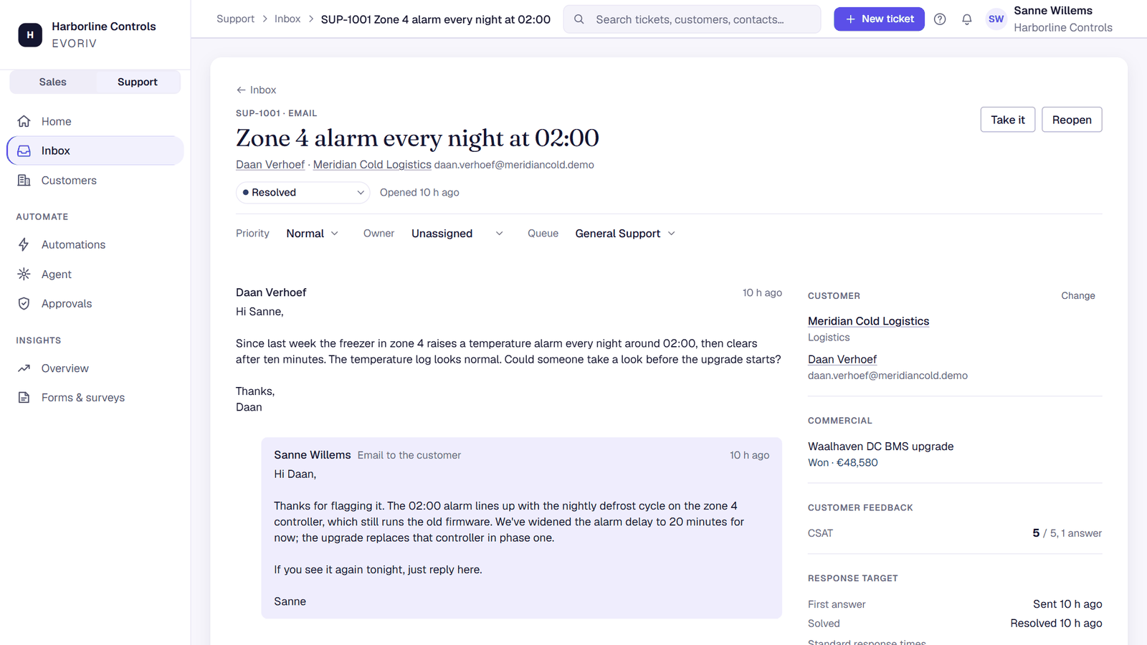Click the SW user avatar
The height and width of the screenshot is (645, 1147).
996,19
